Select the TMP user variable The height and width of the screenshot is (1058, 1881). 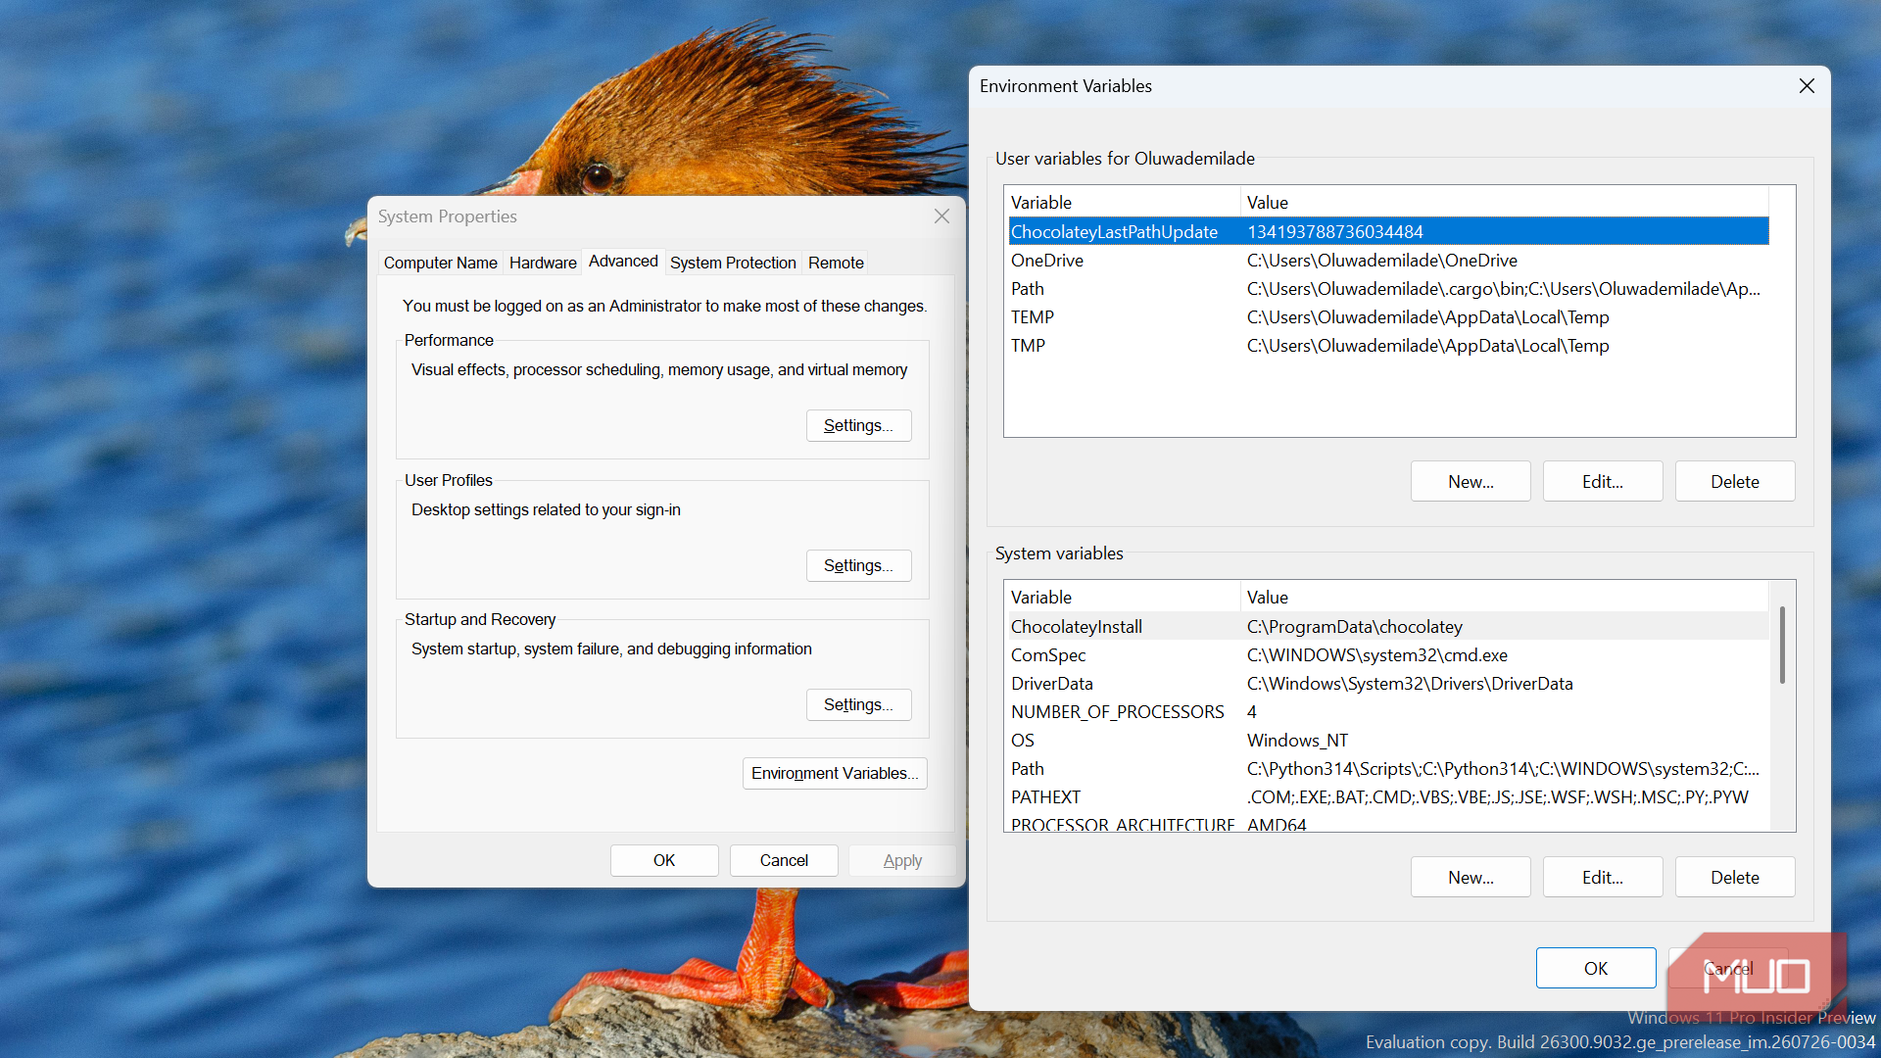1388,346
